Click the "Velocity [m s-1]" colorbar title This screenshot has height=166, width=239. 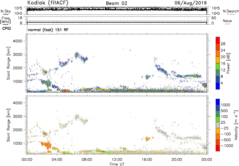236,125
